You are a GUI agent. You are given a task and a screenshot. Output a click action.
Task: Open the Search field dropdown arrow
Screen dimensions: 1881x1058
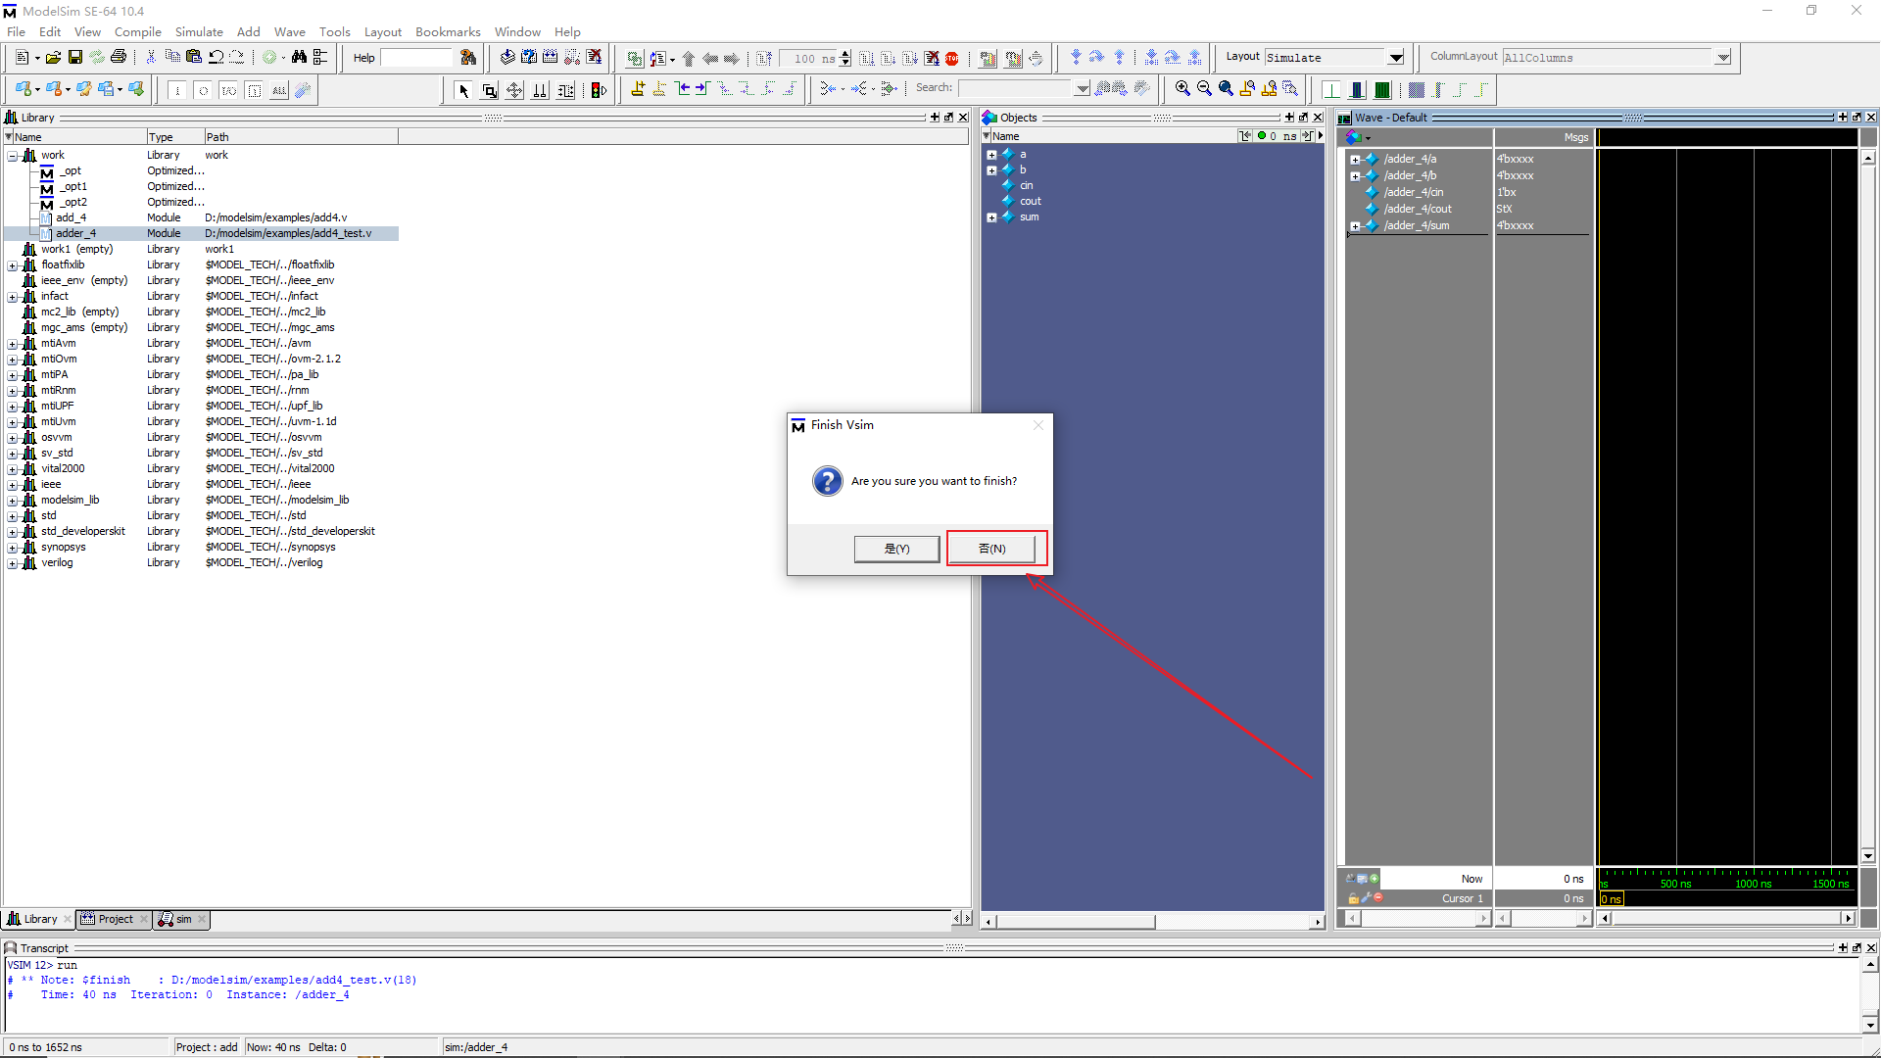[x=1082, y=89]
